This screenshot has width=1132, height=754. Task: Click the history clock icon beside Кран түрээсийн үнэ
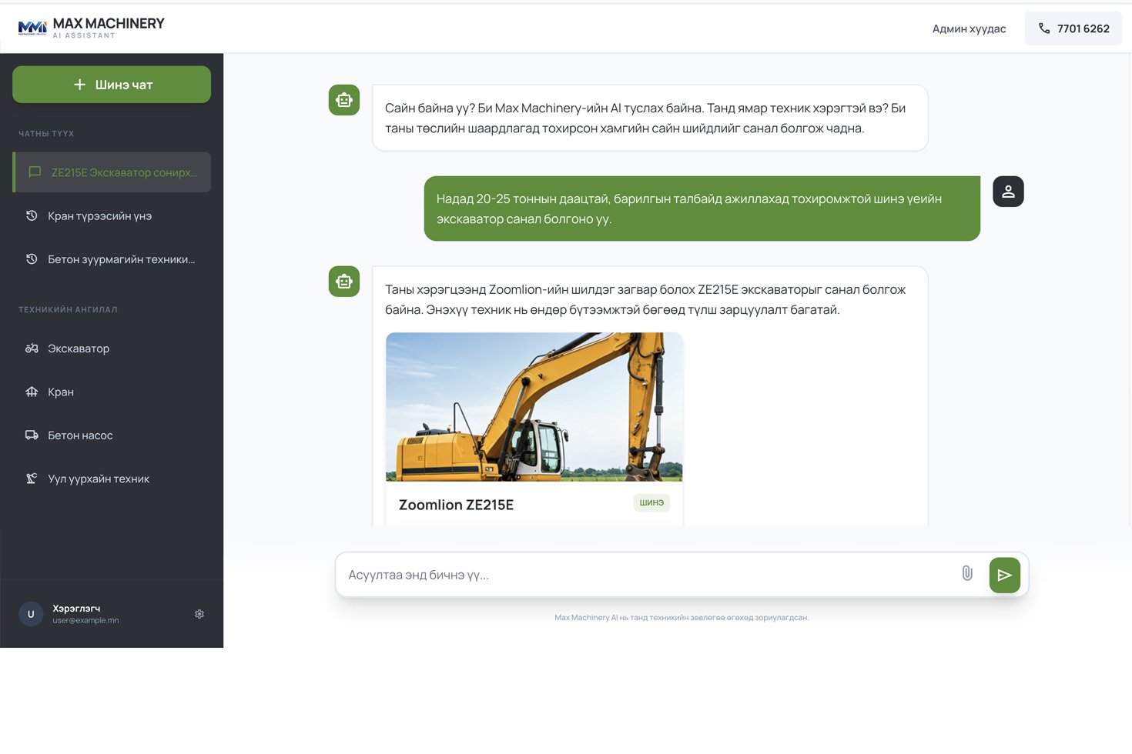[32, 215]
